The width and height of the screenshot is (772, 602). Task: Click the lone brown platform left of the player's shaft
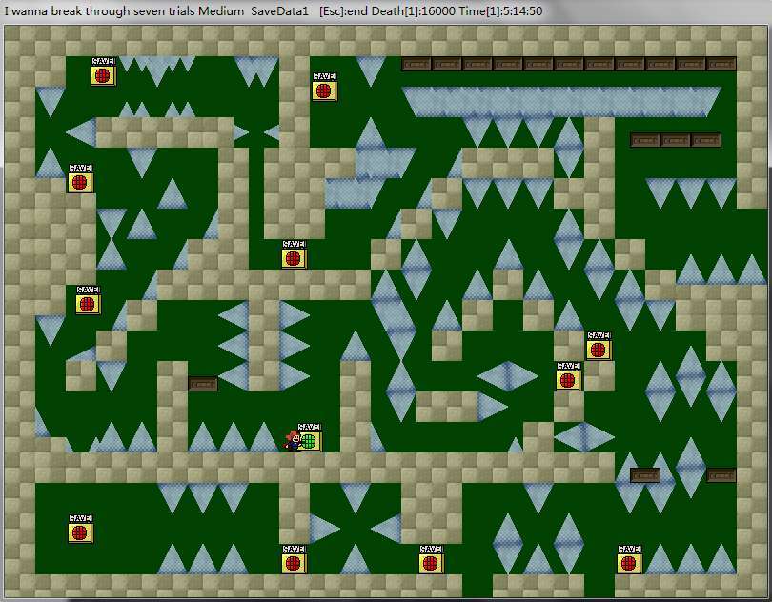point(203,384)
